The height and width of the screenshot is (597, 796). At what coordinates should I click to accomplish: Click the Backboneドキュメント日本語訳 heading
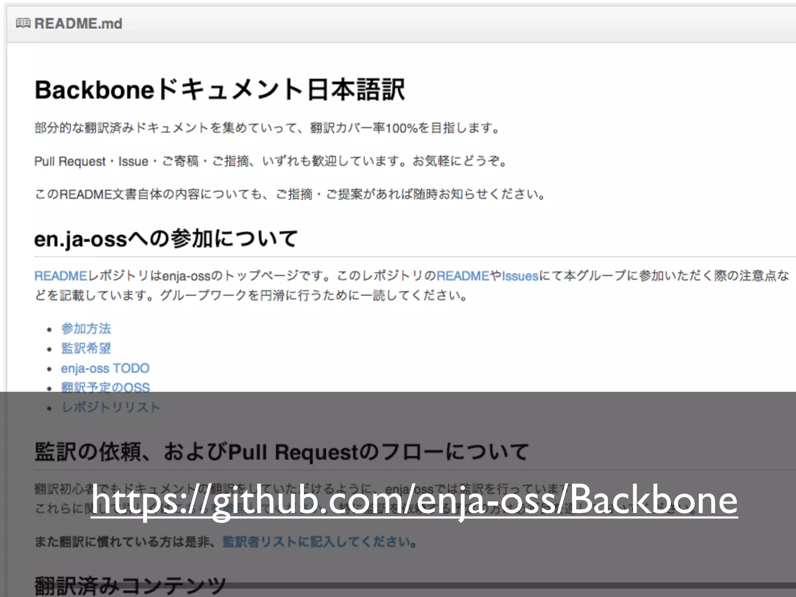coord(220,90)
